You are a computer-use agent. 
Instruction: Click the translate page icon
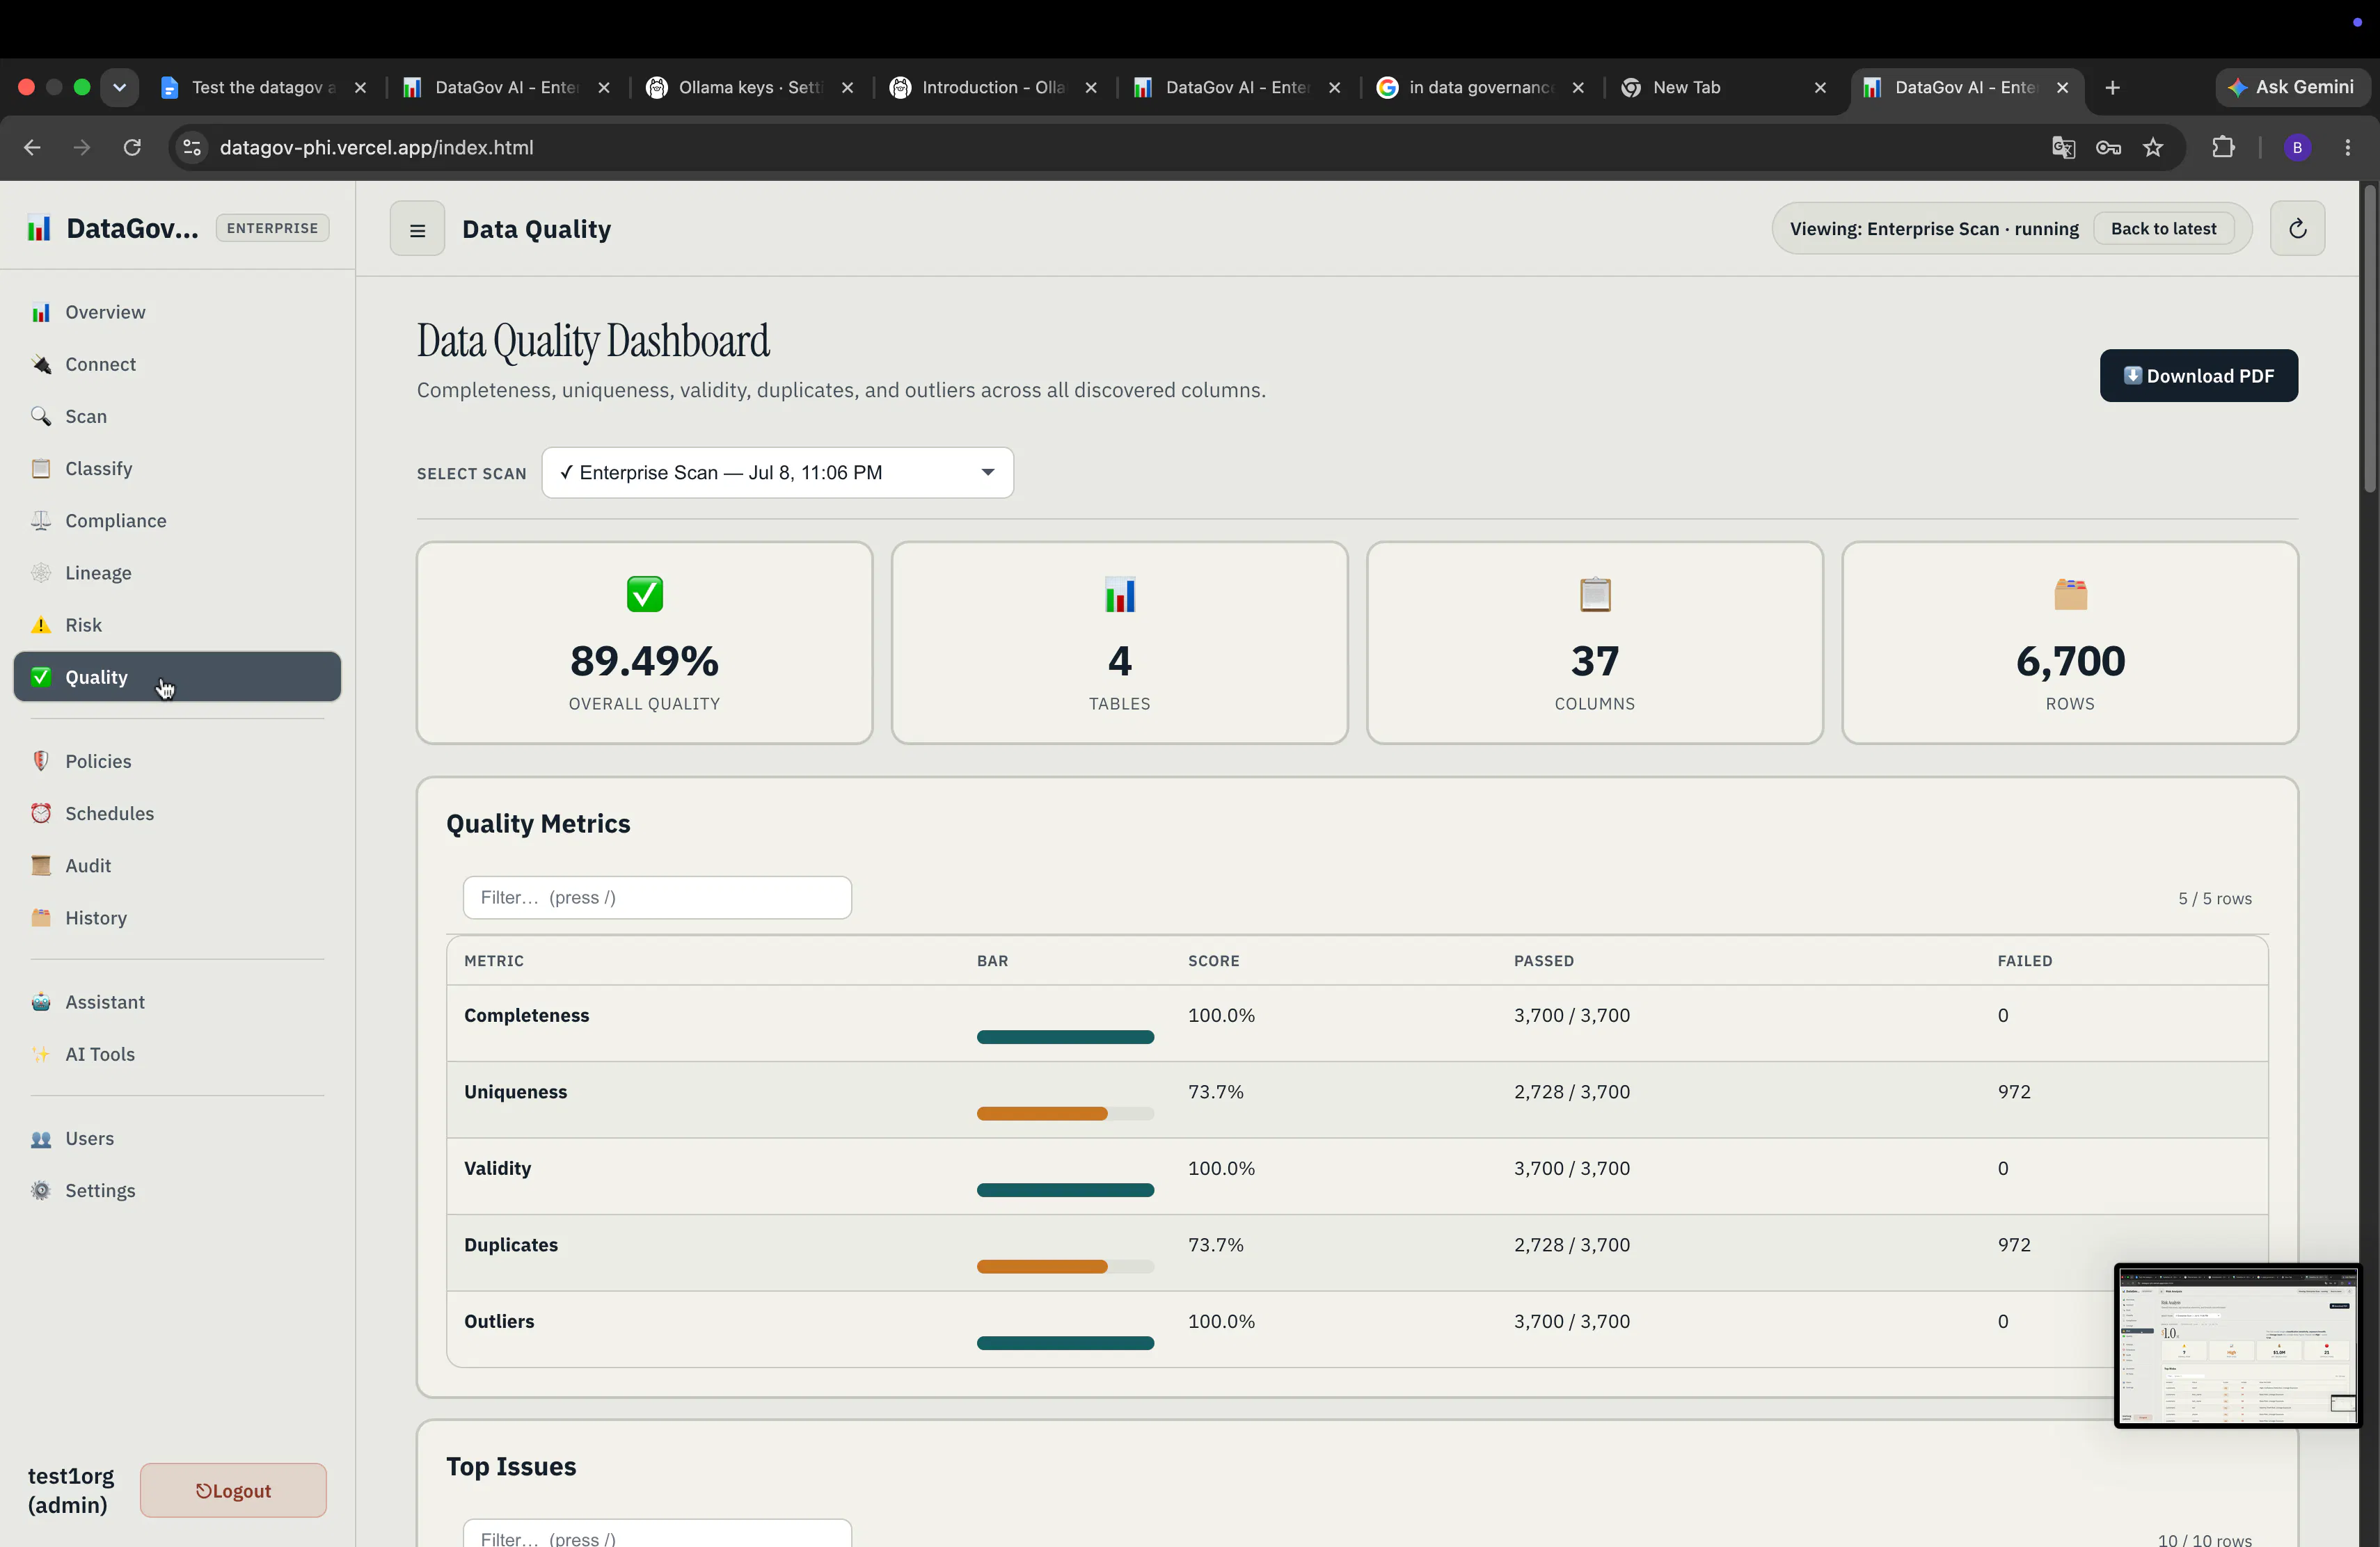2063,148
